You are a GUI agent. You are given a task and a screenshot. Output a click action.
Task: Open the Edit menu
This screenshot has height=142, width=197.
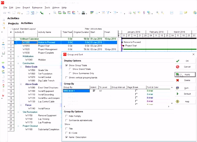click(11, 8)
